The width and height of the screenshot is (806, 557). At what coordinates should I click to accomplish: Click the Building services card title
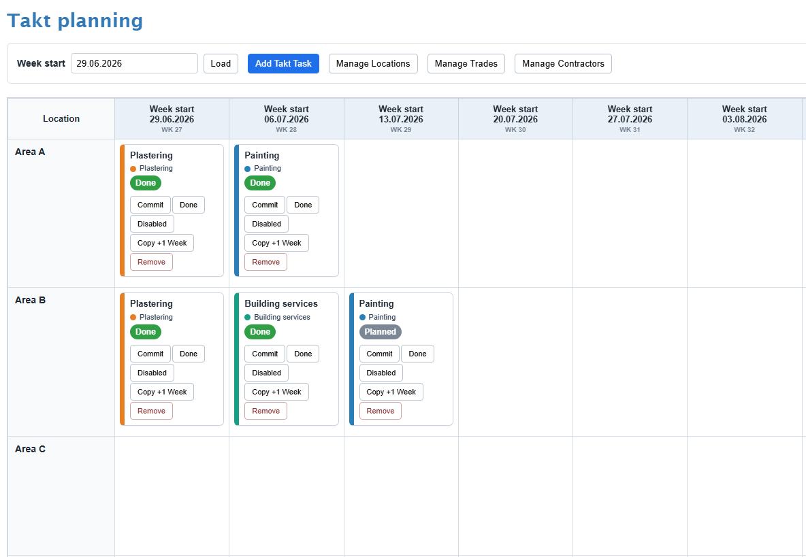tap(281, 303)
